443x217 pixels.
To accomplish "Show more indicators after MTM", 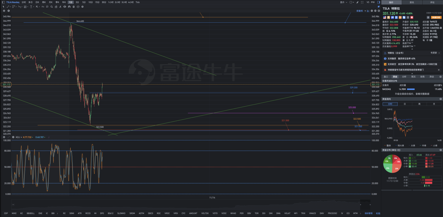I will coord(360,213).
